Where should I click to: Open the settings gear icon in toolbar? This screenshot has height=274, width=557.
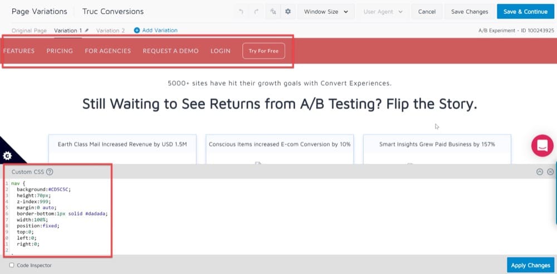288,11
